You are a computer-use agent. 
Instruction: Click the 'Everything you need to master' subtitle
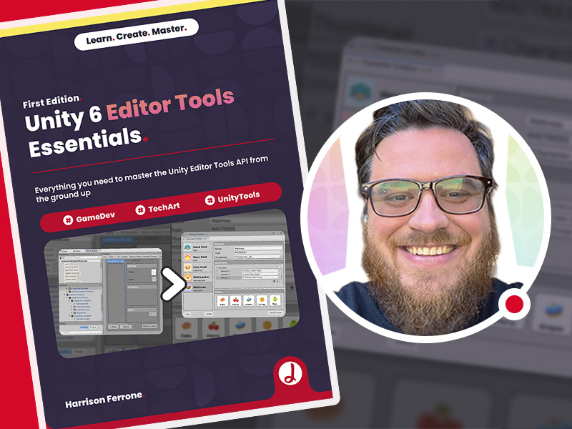tap(152, 179)
